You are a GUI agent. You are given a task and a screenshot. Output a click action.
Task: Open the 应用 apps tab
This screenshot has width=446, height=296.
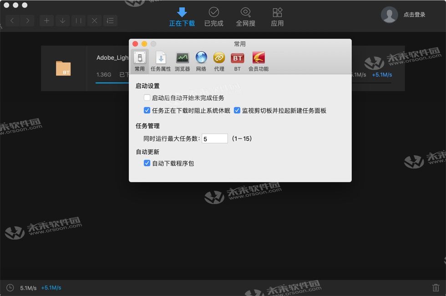(277, 17)
